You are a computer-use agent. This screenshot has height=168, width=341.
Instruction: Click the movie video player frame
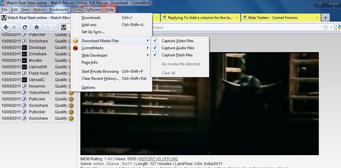(x=199, y=104)
